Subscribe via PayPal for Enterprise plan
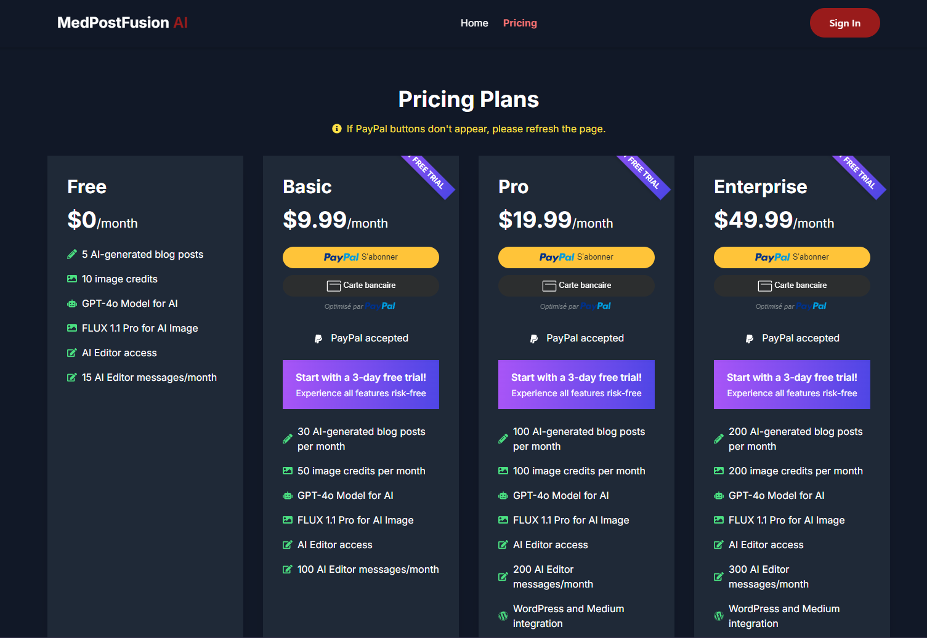This screenshot has height=638, width=927. 791,257
